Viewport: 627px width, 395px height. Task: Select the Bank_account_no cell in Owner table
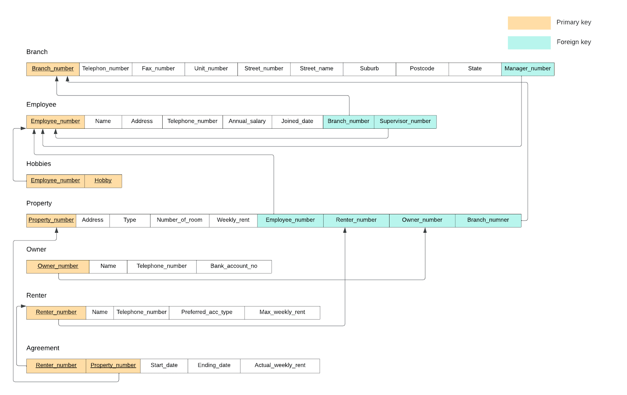click(234, 266)
